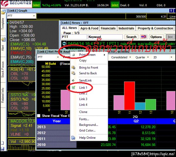
Task: Switch to Industrials news tab
Action: [x=126, y=28]
